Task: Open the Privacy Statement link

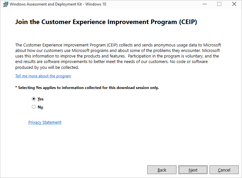Action: coord(45,122)
